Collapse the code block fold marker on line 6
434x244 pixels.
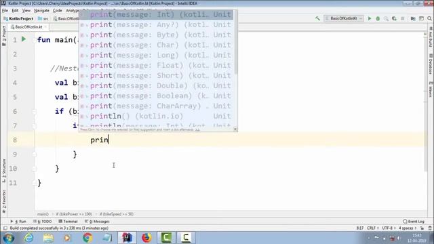click(x=35, y=111)
